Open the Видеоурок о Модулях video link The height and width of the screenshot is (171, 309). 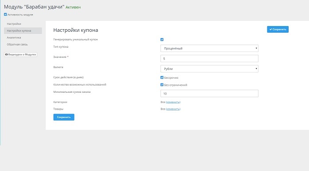click(x=20, y=55)
